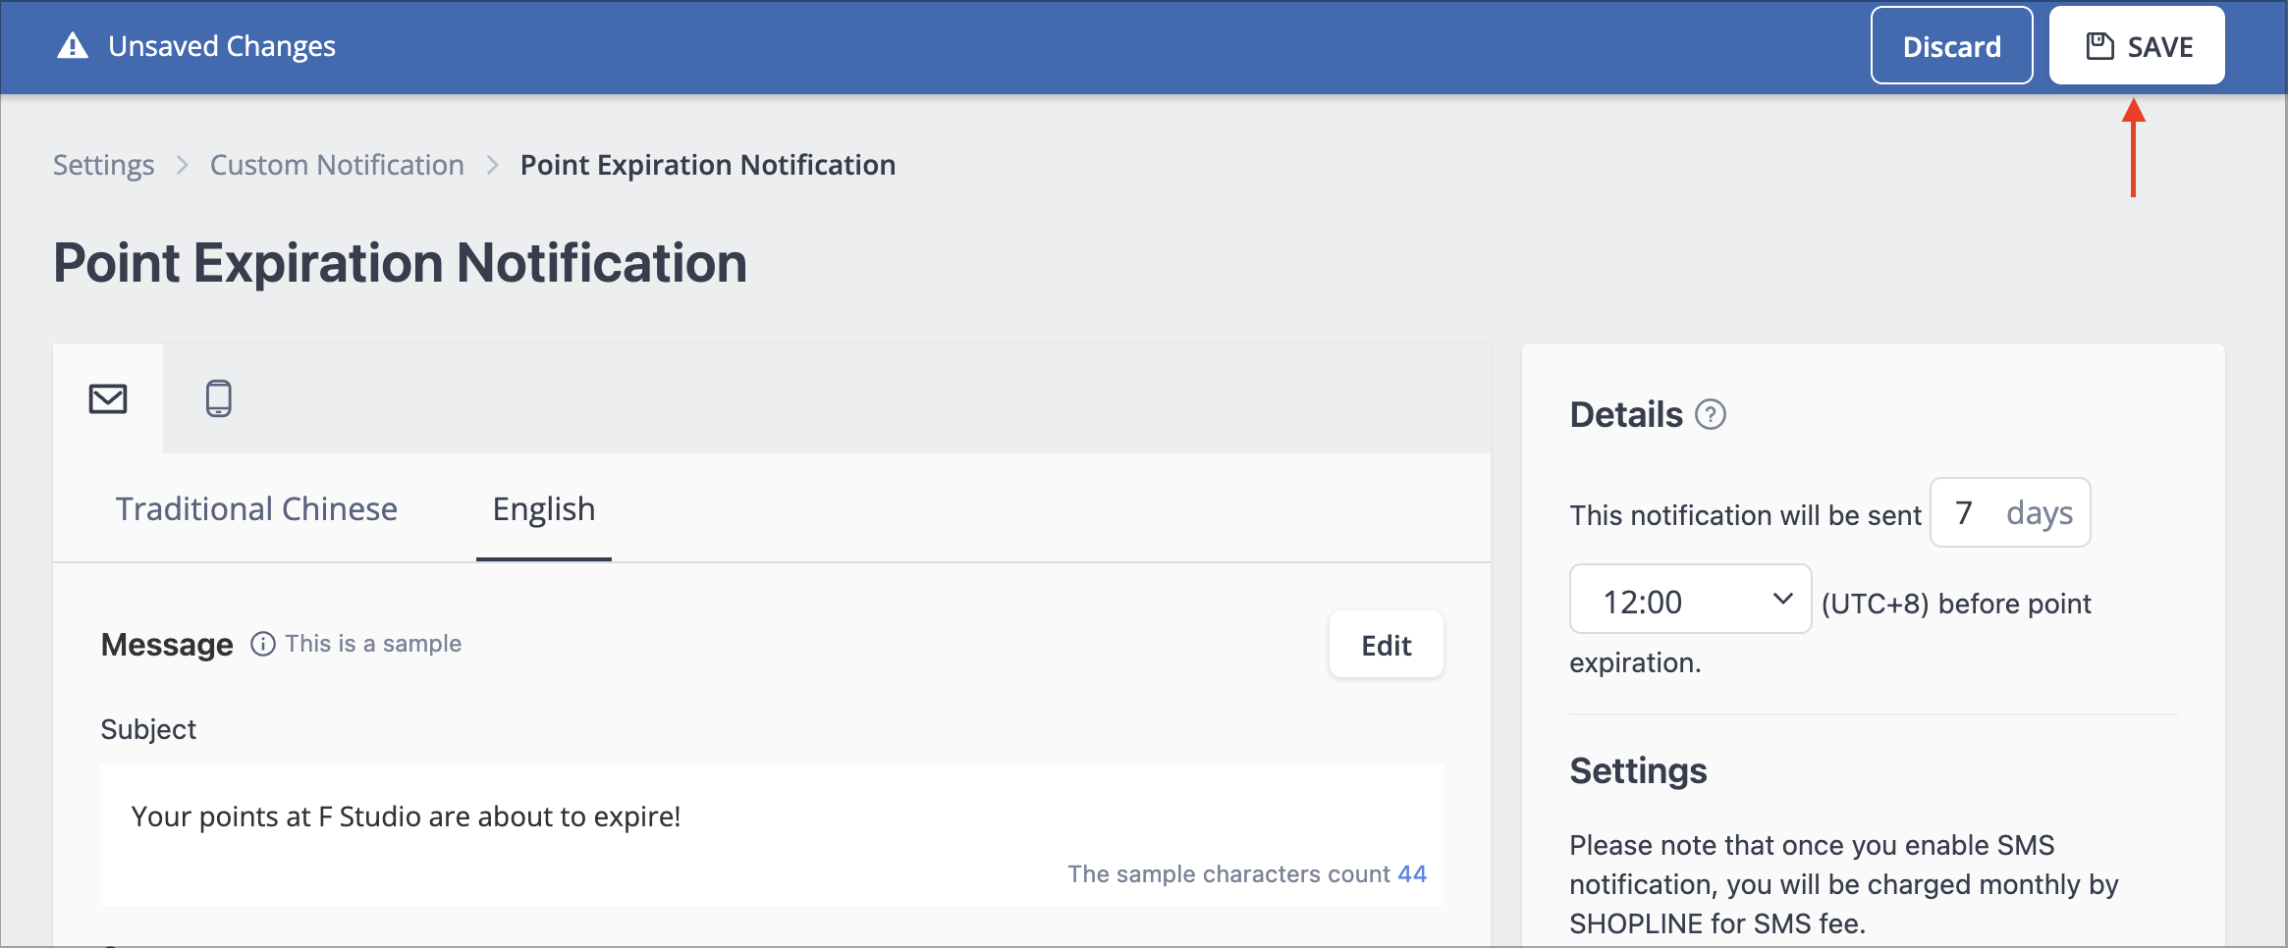This screenshot has height=948, width=2288.
Task: Click the info icon next to Message
Action: pos(262,644)
